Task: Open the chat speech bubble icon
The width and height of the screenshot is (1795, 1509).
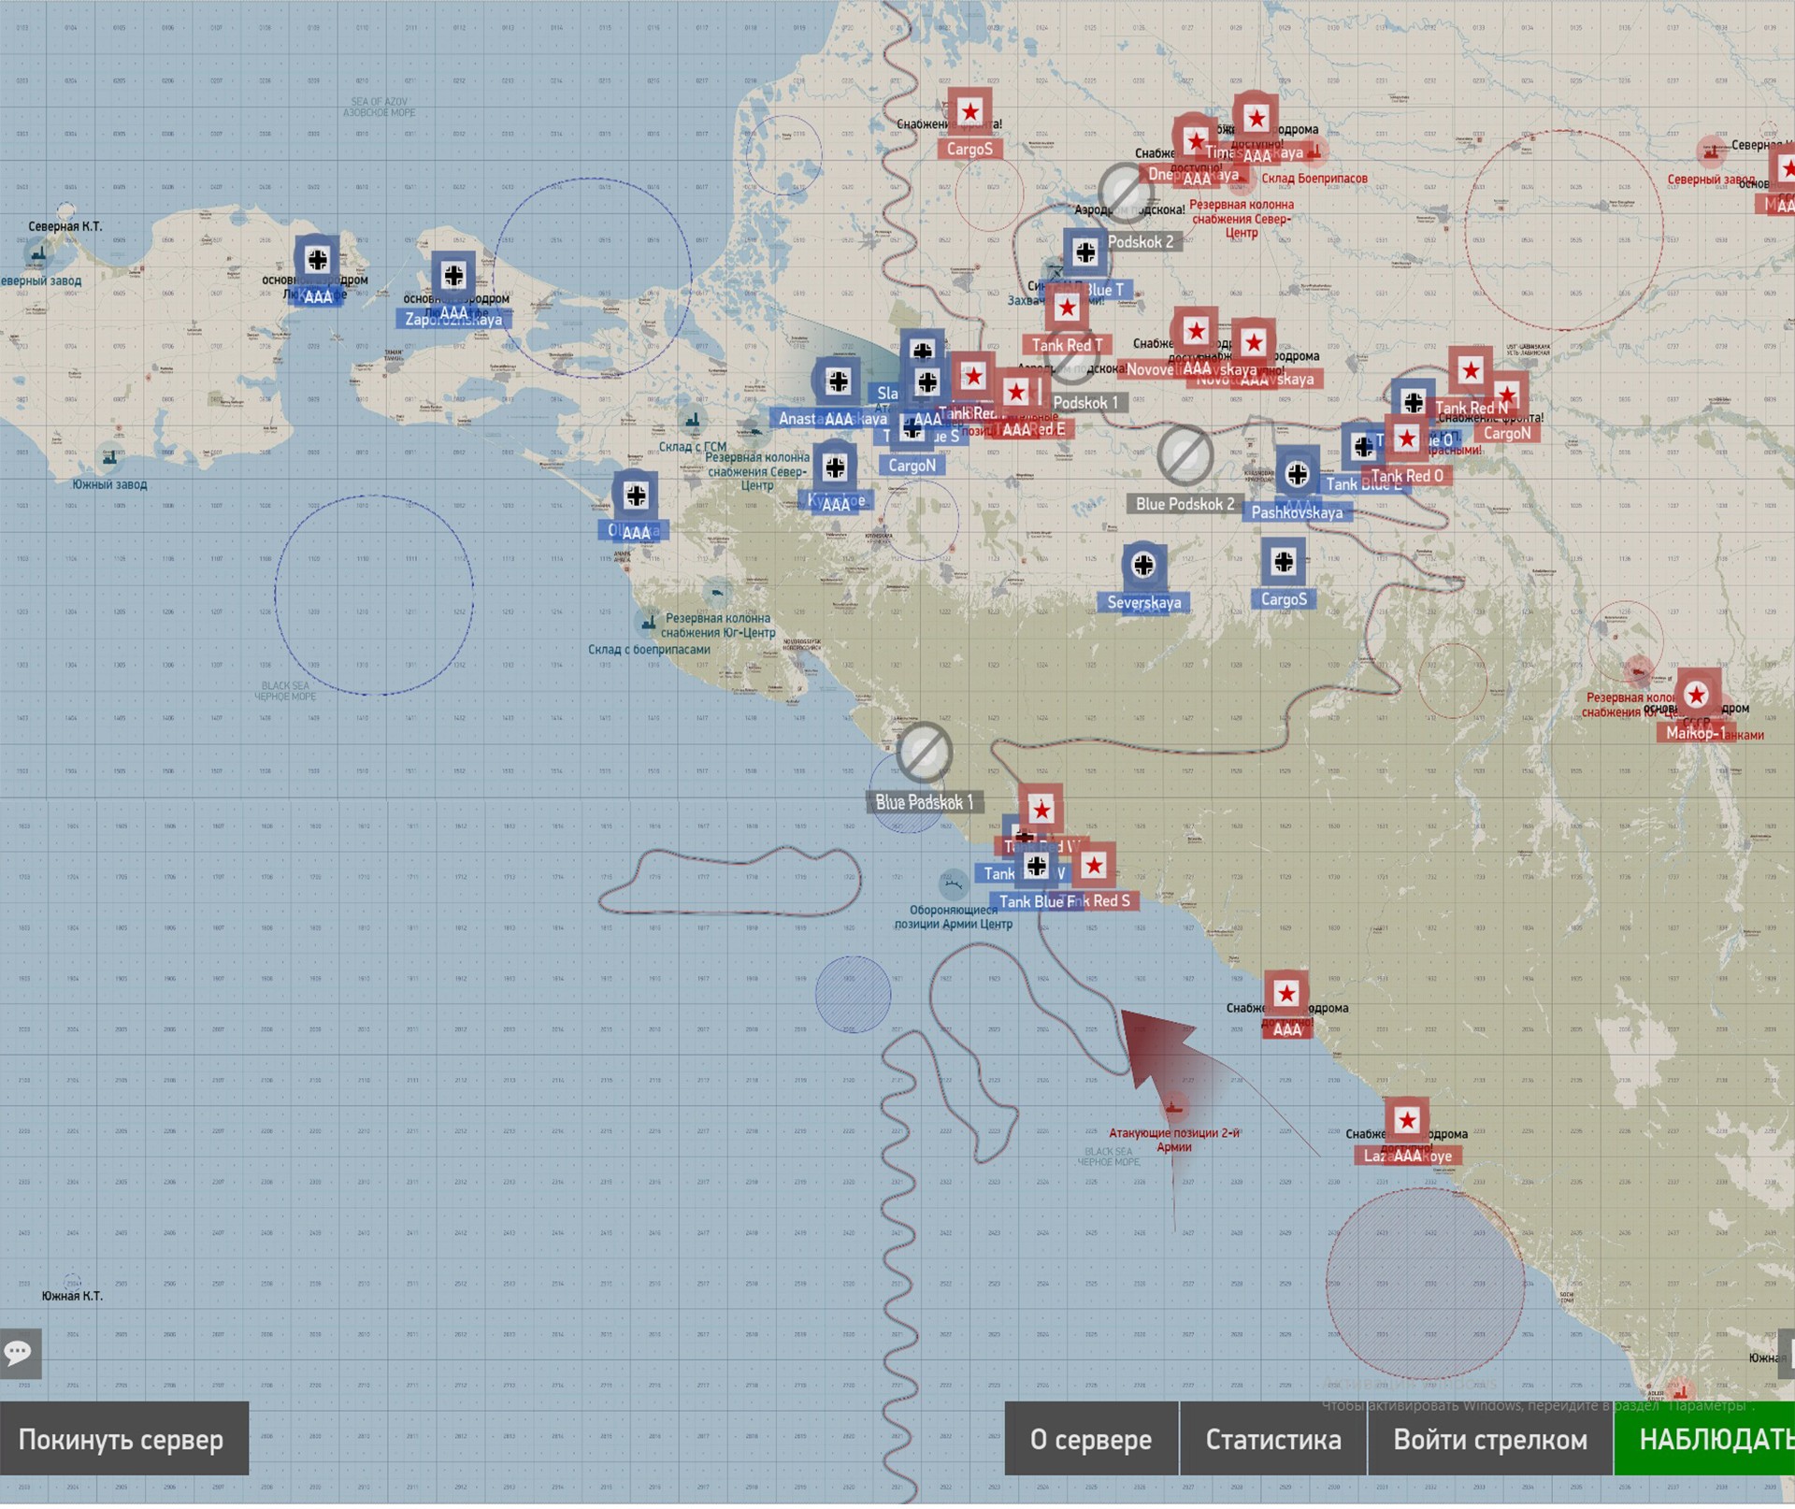Action: pyautogui.click(x=19, y=1353)
